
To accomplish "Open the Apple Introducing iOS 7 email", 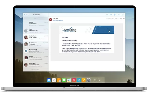I will coord(36,31).
